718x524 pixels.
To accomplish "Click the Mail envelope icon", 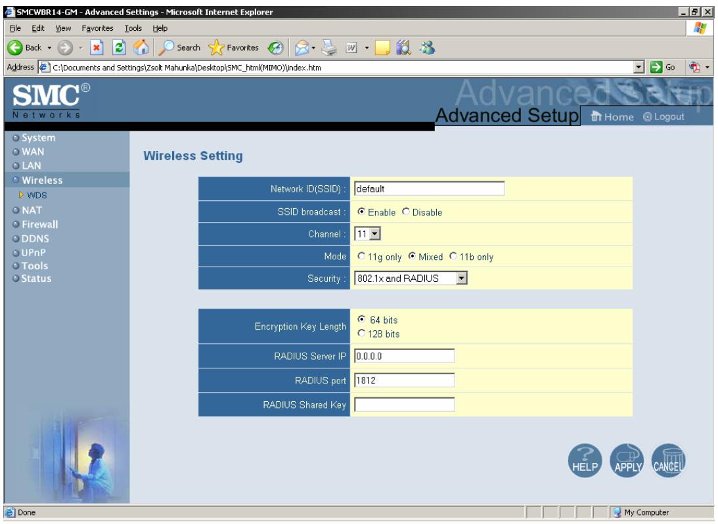I will (302, 47).
